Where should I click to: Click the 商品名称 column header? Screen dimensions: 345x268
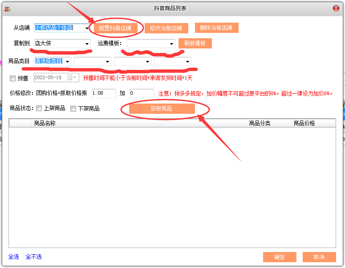click(138, 123)
